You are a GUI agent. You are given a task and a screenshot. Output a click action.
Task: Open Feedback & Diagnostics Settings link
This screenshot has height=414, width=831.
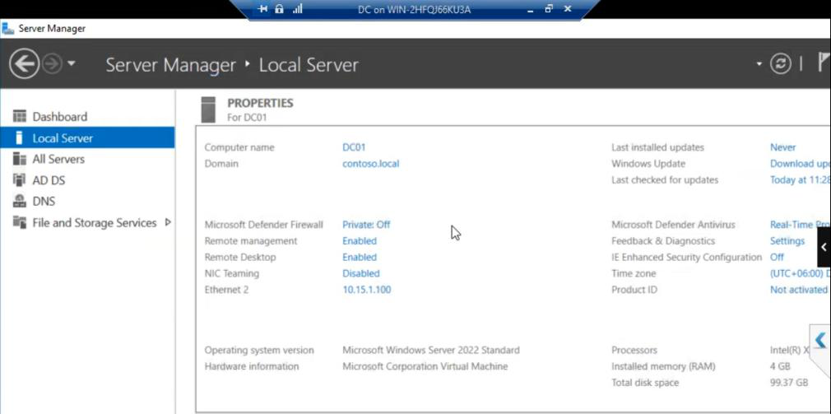[x=787, y=241]
